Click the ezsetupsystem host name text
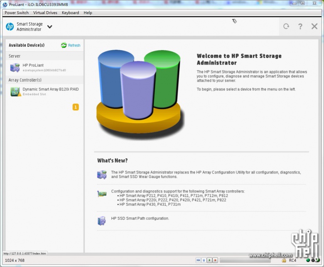 44,70
